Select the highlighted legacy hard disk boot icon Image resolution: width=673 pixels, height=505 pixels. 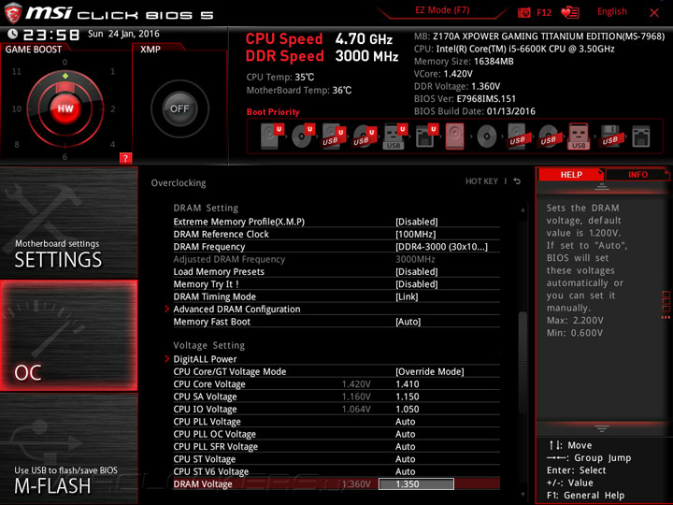coord(455,137)
